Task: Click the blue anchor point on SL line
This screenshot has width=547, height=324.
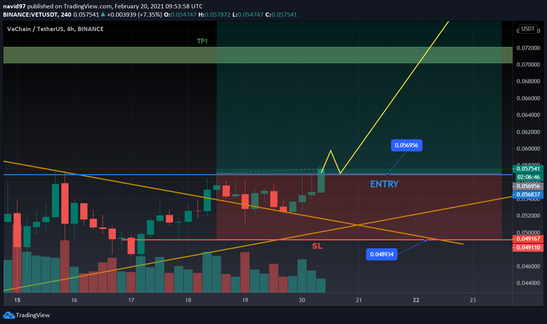Action: (425, 240)
